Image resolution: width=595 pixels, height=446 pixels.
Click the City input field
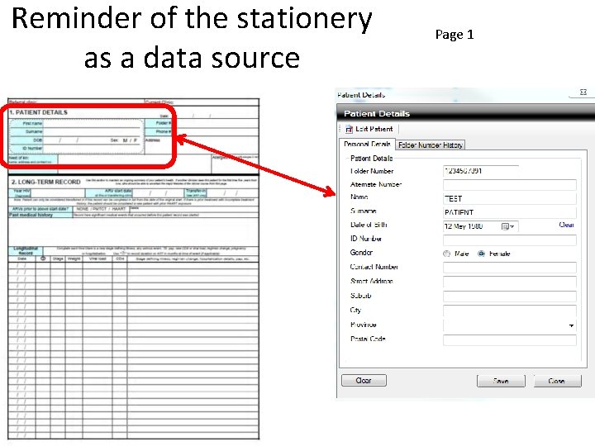point(510,311)
